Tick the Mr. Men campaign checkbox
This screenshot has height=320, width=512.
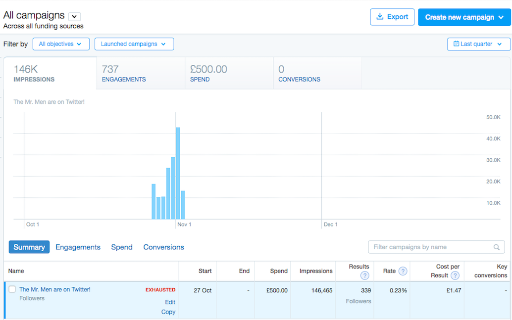coord(12,289)
